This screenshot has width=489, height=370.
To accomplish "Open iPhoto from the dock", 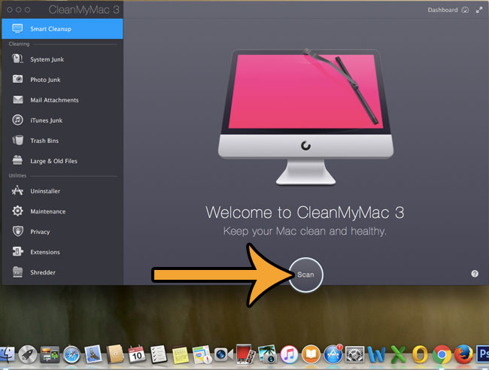I will (x=267, y=354).
